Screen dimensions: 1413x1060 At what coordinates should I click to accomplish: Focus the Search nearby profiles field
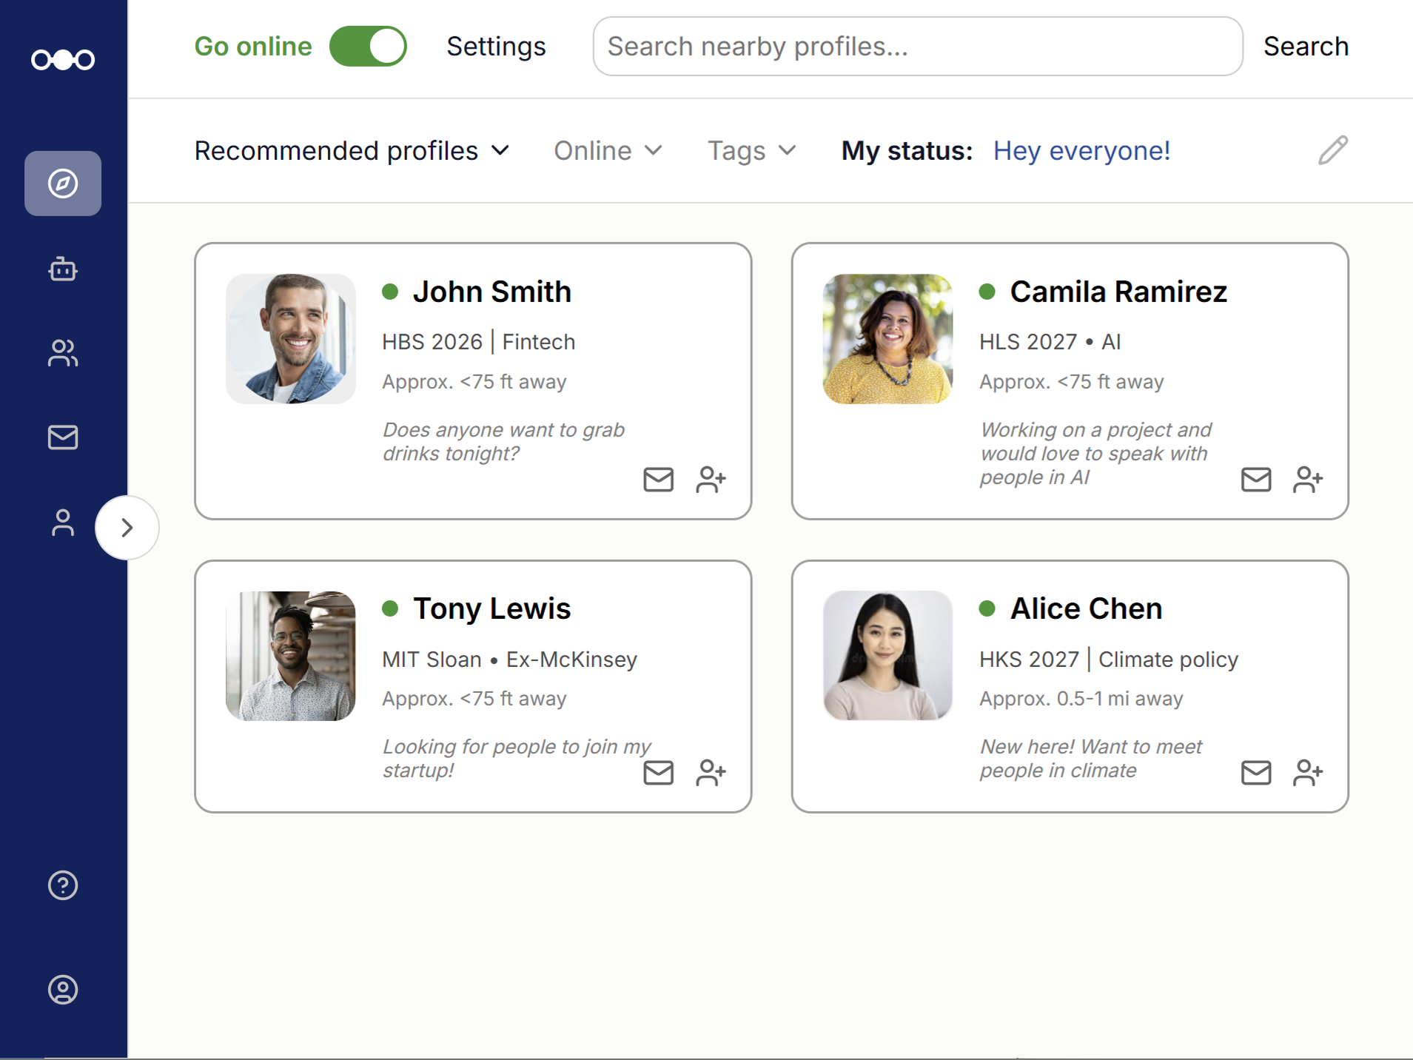tap(917, 47)
